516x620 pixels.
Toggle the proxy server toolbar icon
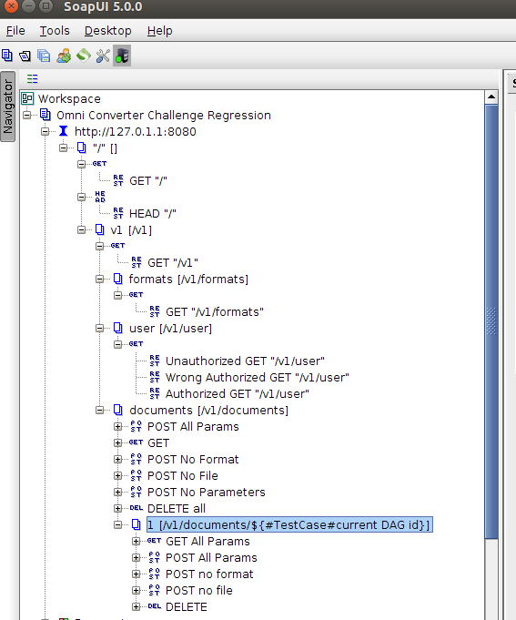coord(122,56)
